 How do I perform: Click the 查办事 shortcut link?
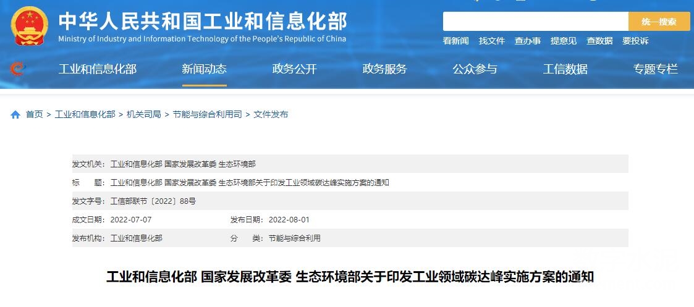pyautogui.click(x=528, y=41)
